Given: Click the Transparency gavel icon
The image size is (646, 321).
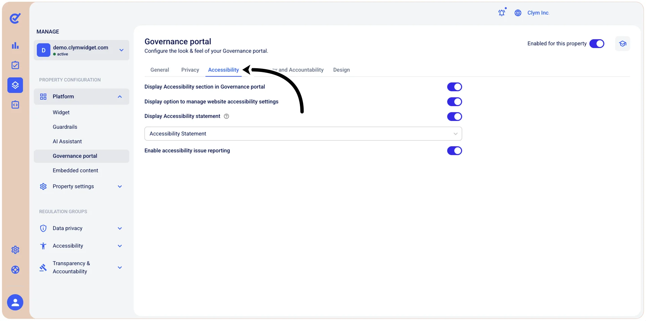Looking at the screenshot, I should tap(43, 268).
